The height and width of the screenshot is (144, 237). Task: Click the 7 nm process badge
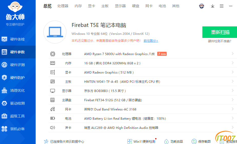click(162, 54)
